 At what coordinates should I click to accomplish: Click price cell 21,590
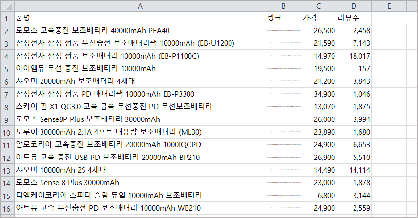(x=318, y=43)
